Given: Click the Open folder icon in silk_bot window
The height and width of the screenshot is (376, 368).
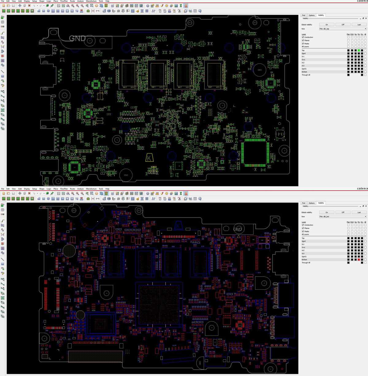Looking at the screenshot, I should click(8, 193).
